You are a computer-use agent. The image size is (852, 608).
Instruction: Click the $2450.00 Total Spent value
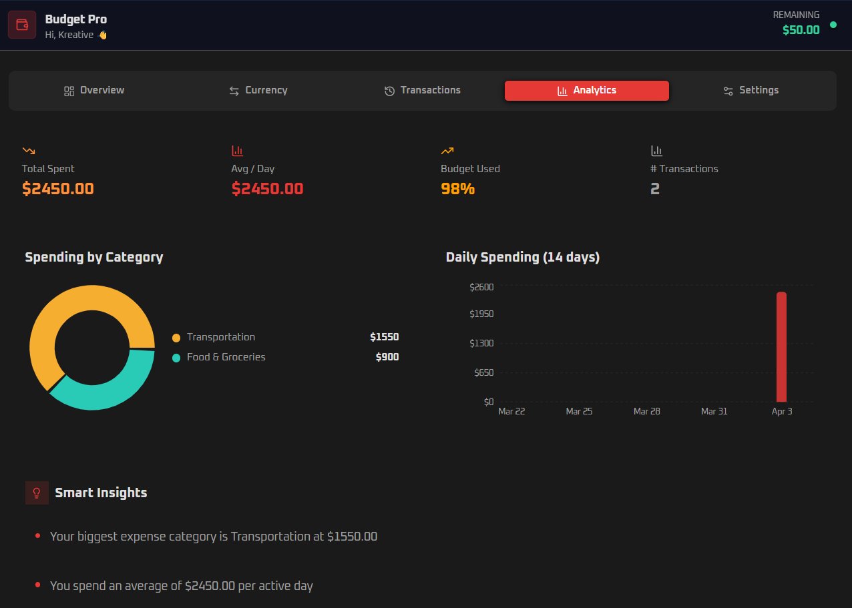(58, 189)
